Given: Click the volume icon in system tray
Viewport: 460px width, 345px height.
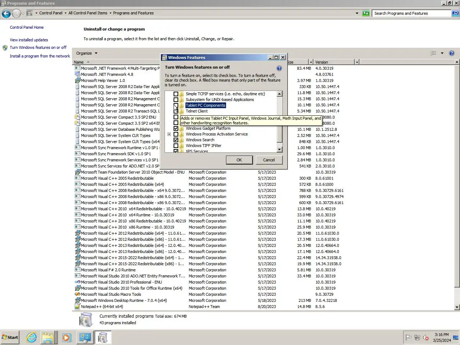Looking at the screenshot, I should [426, 337].
